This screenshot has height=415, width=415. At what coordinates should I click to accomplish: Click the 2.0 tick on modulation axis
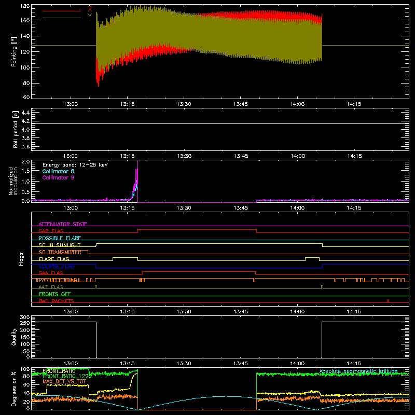[x=25, y=162]
